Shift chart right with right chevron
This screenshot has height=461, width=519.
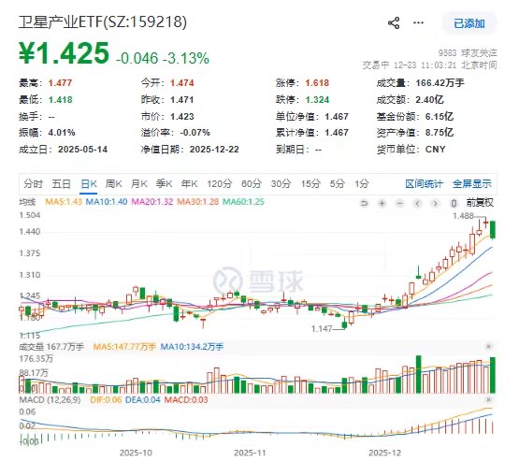coord(436,203)
